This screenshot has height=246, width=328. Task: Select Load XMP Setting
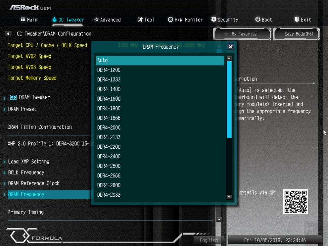(x=29, y=162)
